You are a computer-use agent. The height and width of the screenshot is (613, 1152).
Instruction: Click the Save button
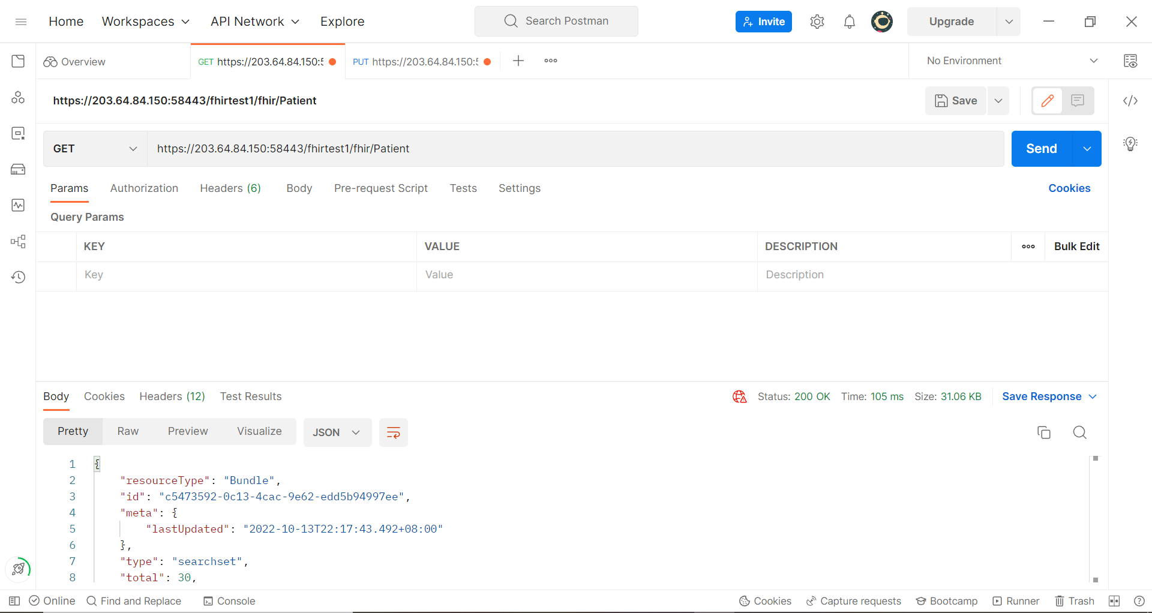point(956,101)
